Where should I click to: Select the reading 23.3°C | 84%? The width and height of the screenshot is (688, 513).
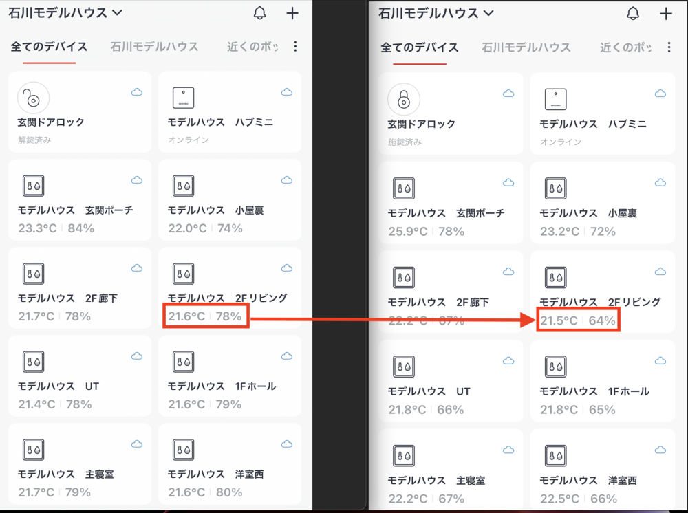(x=56, y=228)
